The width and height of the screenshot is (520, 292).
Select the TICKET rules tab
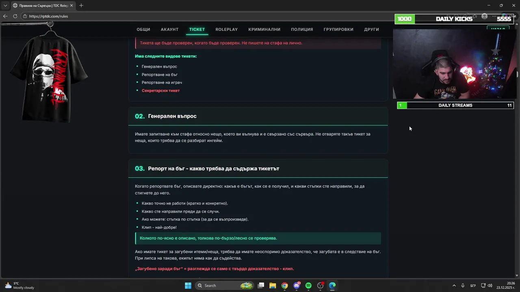click(197, 29)
